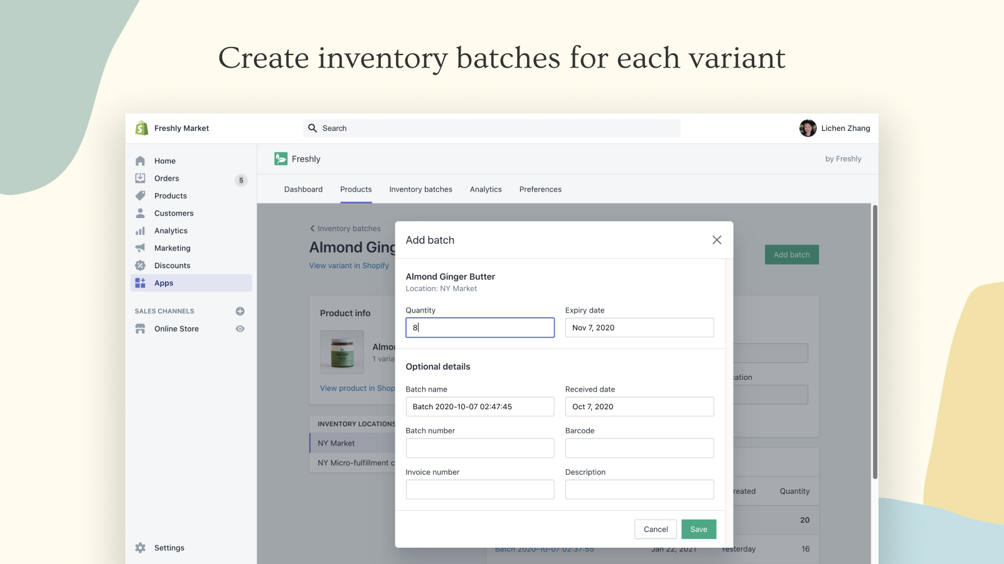Click the Shopify bag logo icon
1004x564 pixels.
[142, 128]
